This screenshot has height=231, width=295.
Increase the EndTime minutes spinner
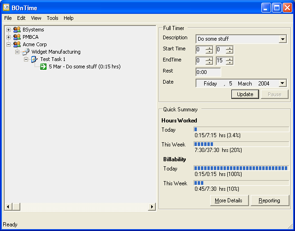(x=230, y=59)
